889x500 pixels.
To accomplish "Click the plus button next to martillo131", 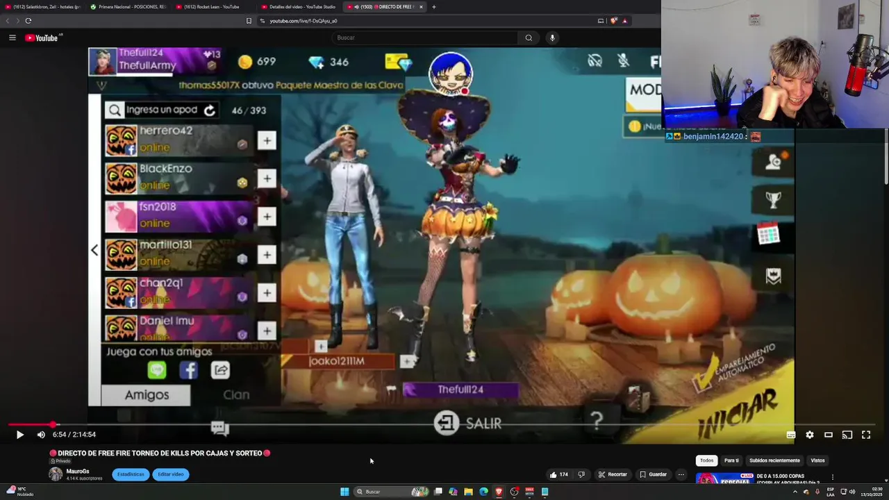I will coord(267,256).
